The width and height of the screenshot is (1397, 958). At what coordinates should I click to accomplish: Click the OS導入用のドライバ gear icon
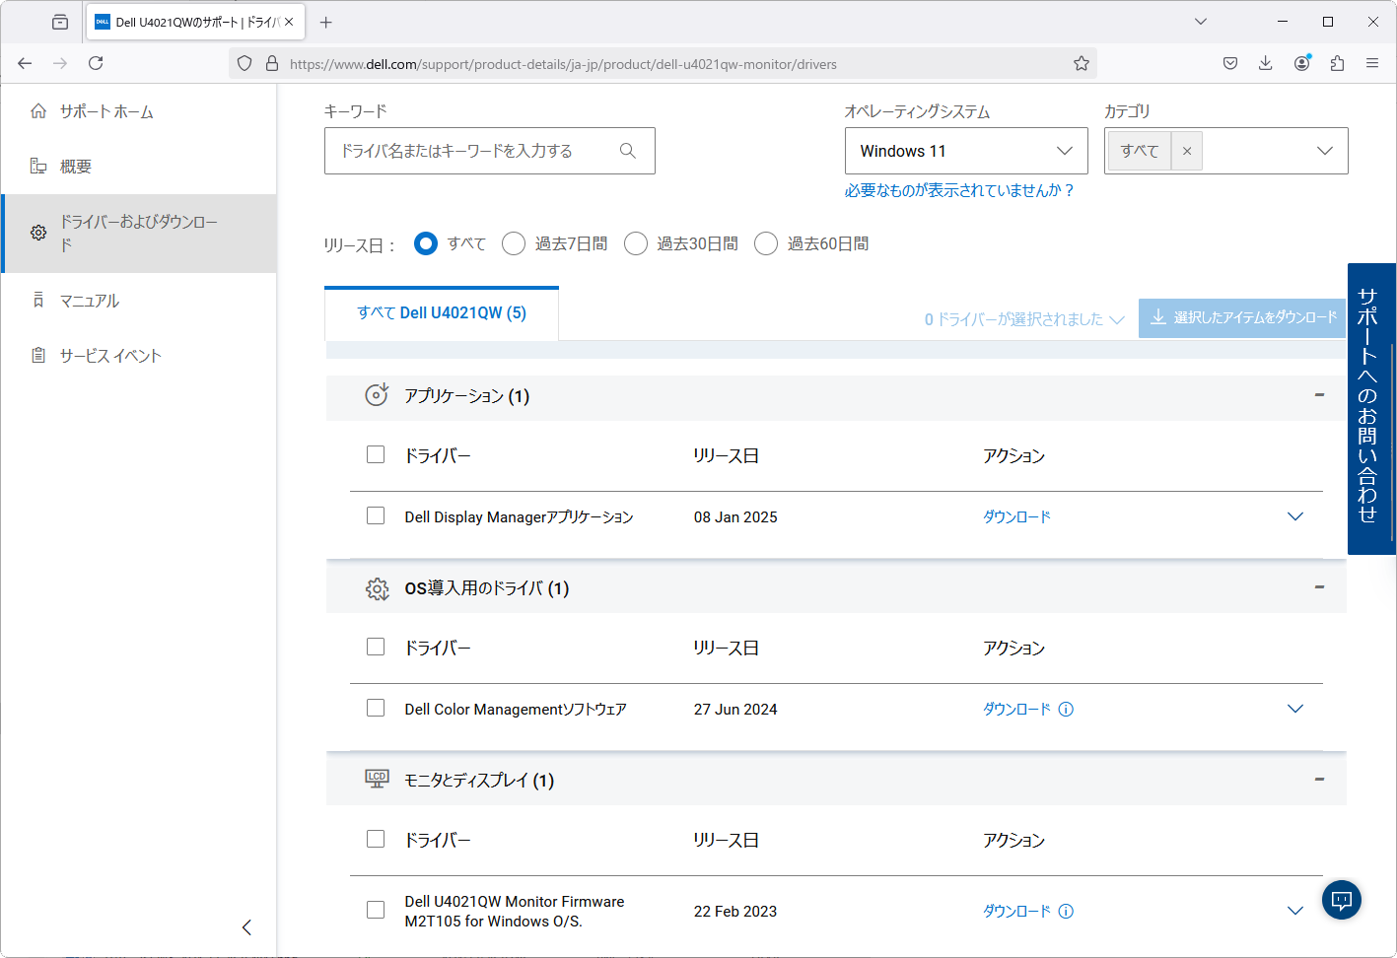(377, 588)
